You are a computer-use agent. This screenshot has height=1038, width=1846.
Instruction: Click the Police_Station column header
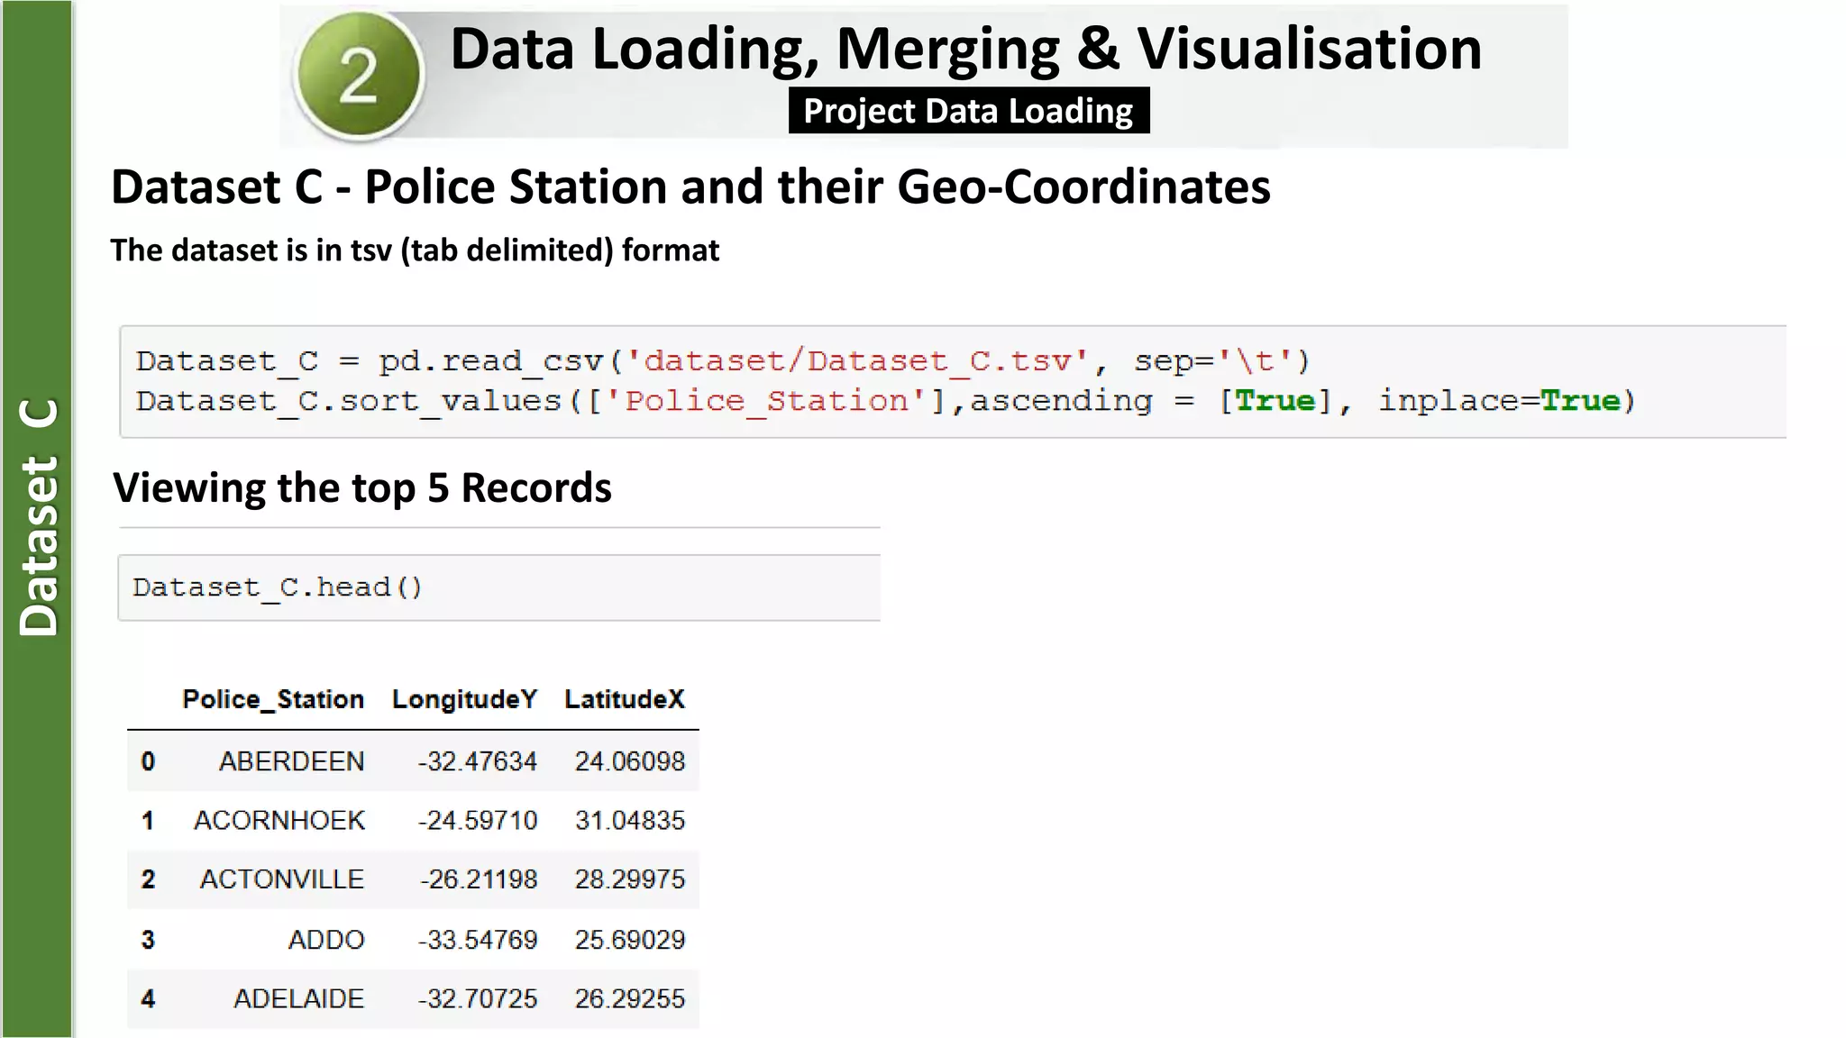(273, 699)
